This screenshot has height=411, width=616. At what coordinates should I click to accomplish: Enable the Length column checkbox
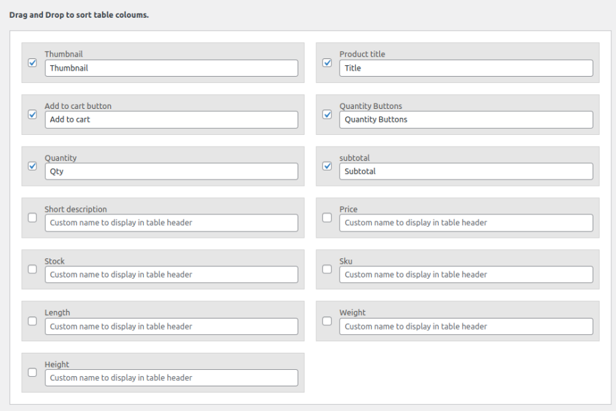click(32, 321)
